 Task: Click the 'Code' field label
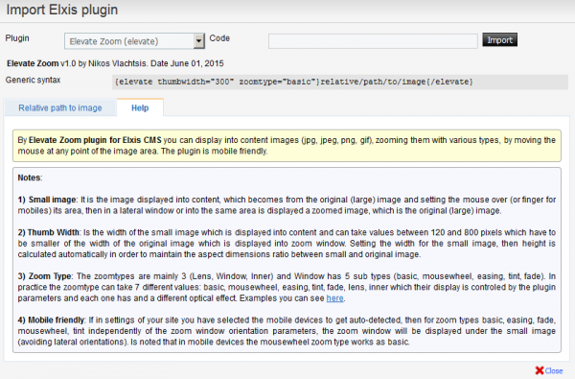tap(219, 38)
